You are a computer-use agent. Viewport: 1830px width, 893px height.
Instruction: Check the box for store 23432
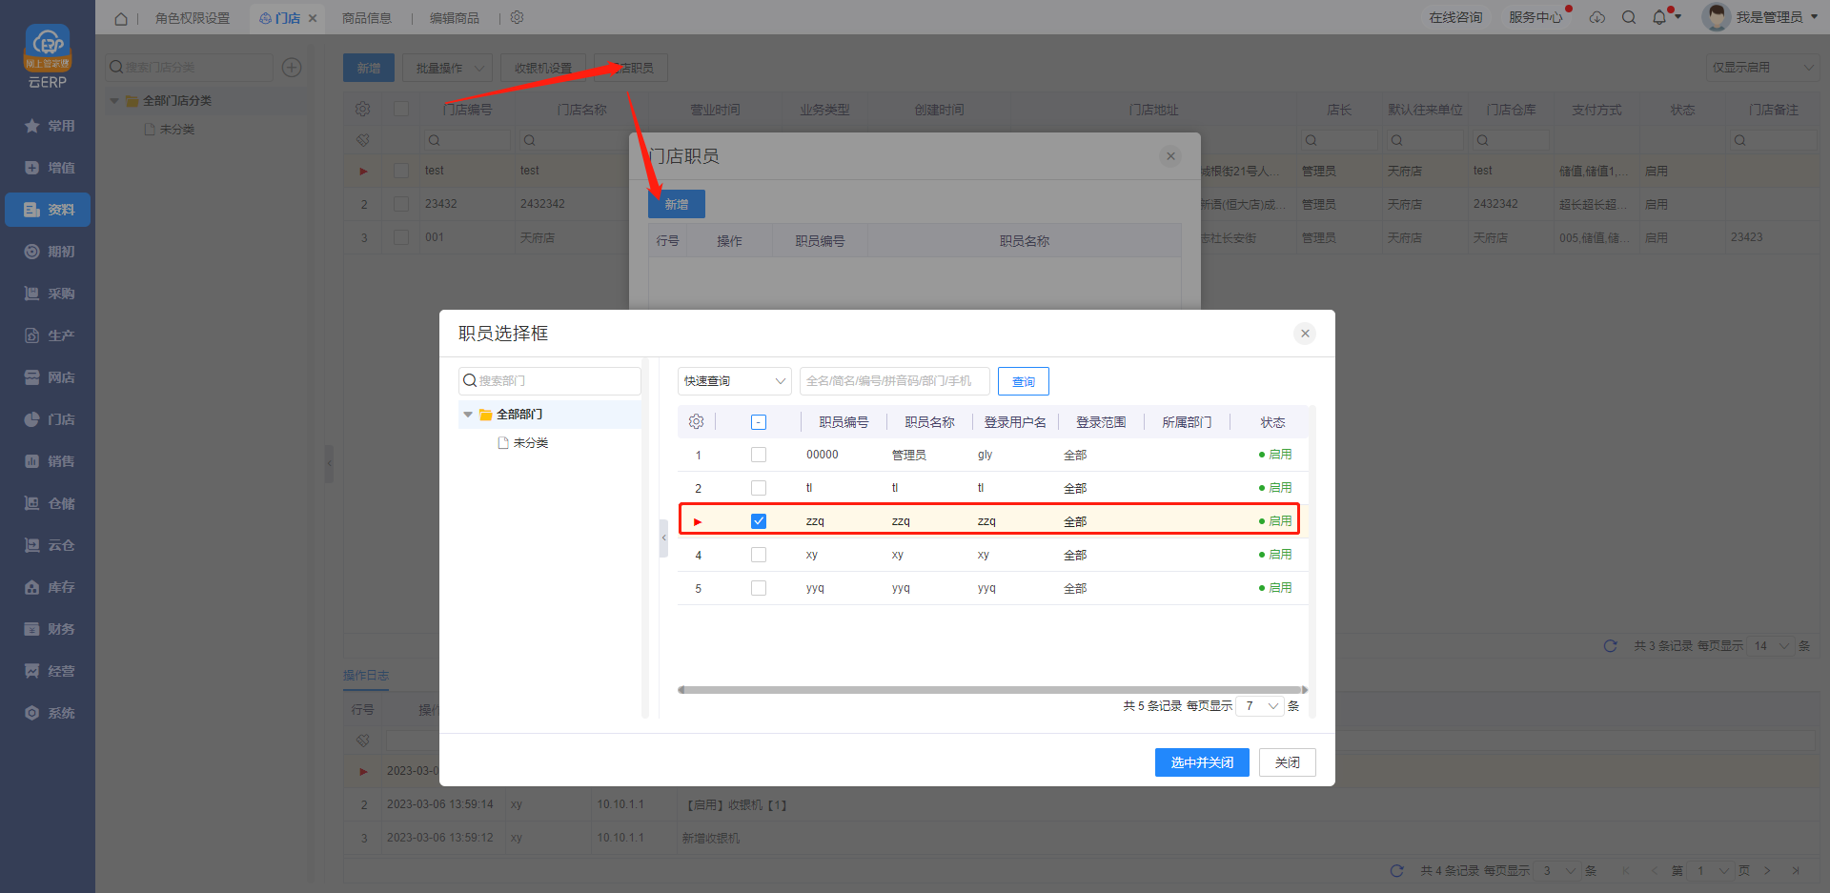click(401, 204)
